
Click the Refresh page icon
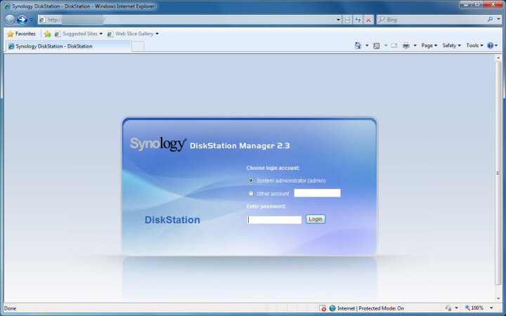[x=358, y=20]
